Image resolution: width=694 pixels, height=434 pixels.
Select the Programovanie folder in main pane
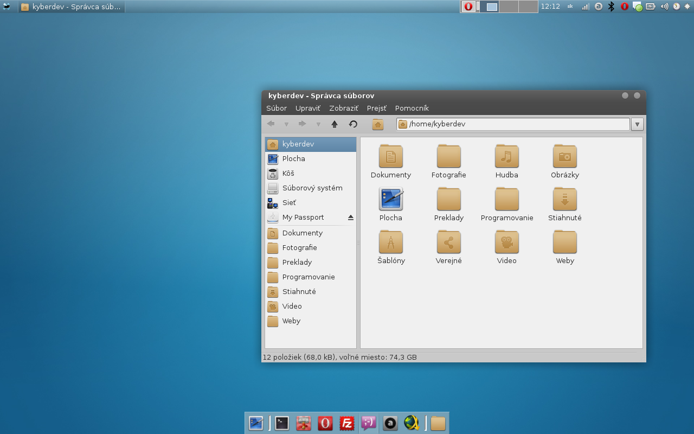click(x=507, y=205)
